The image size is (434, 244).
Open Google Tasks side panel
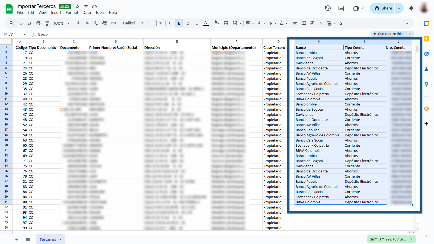tap(426, 54)
